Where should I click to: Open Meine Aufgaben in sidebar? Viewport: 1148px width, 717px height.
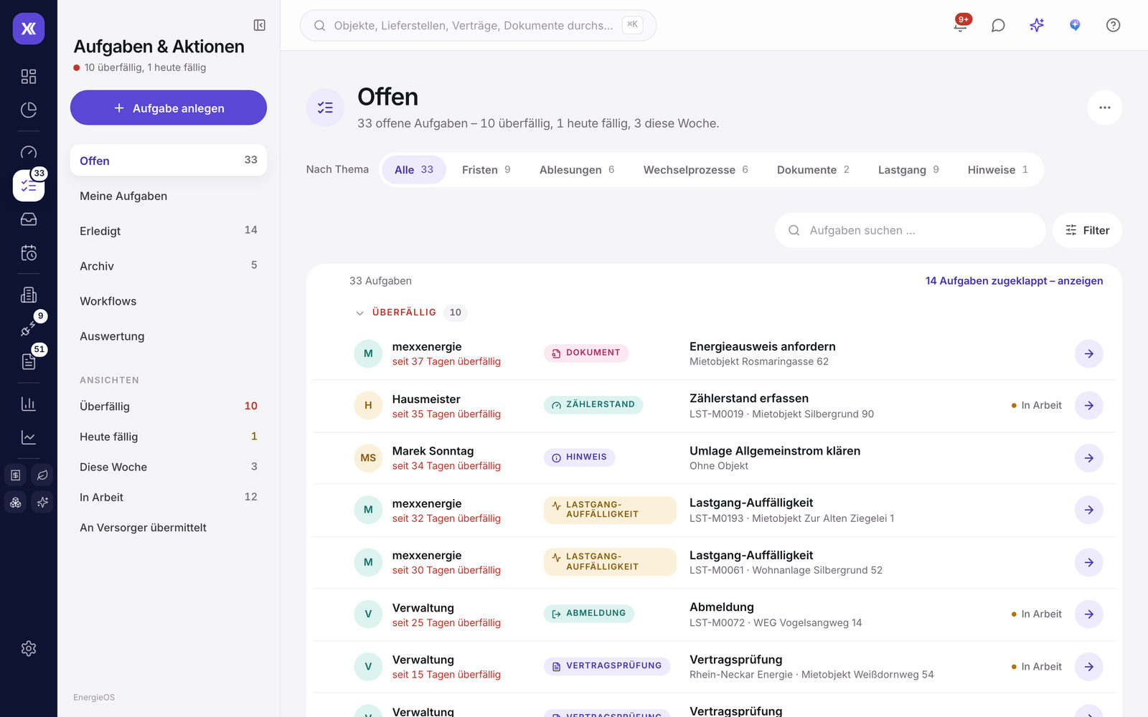[169, 196]
